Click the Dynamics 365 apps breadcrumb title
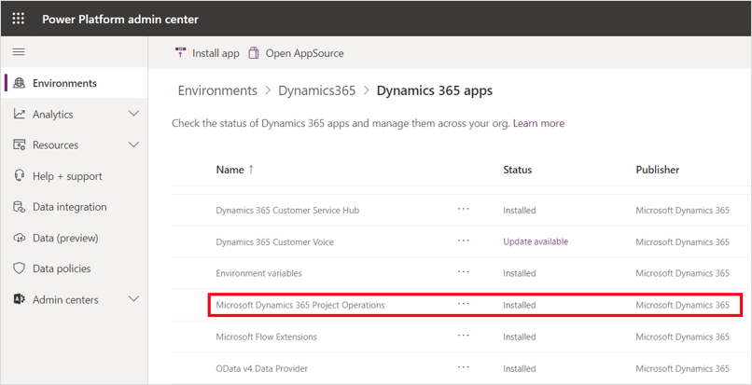Image resolution: width=752 pixels, height=385 pixels. pyautogui.click(x=435, y=90)
